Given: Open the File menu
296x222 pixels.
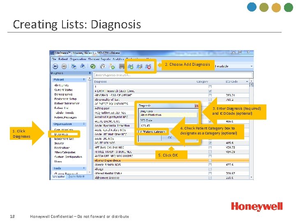Looking at the screenshot, I should tap(54, 59).
